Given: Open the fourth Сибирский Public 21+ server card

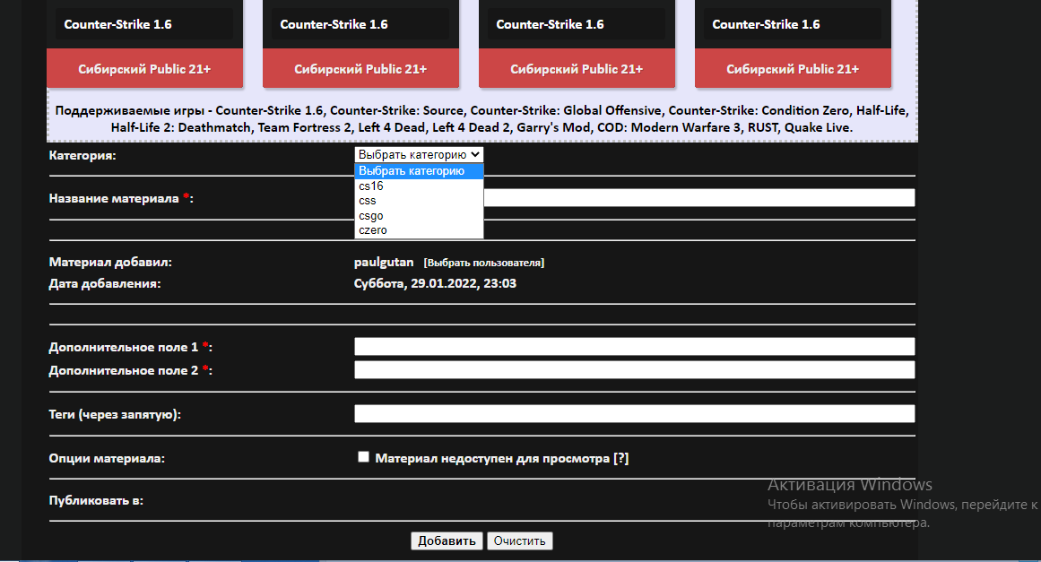Looking at the screenshot, I should 793,69.
